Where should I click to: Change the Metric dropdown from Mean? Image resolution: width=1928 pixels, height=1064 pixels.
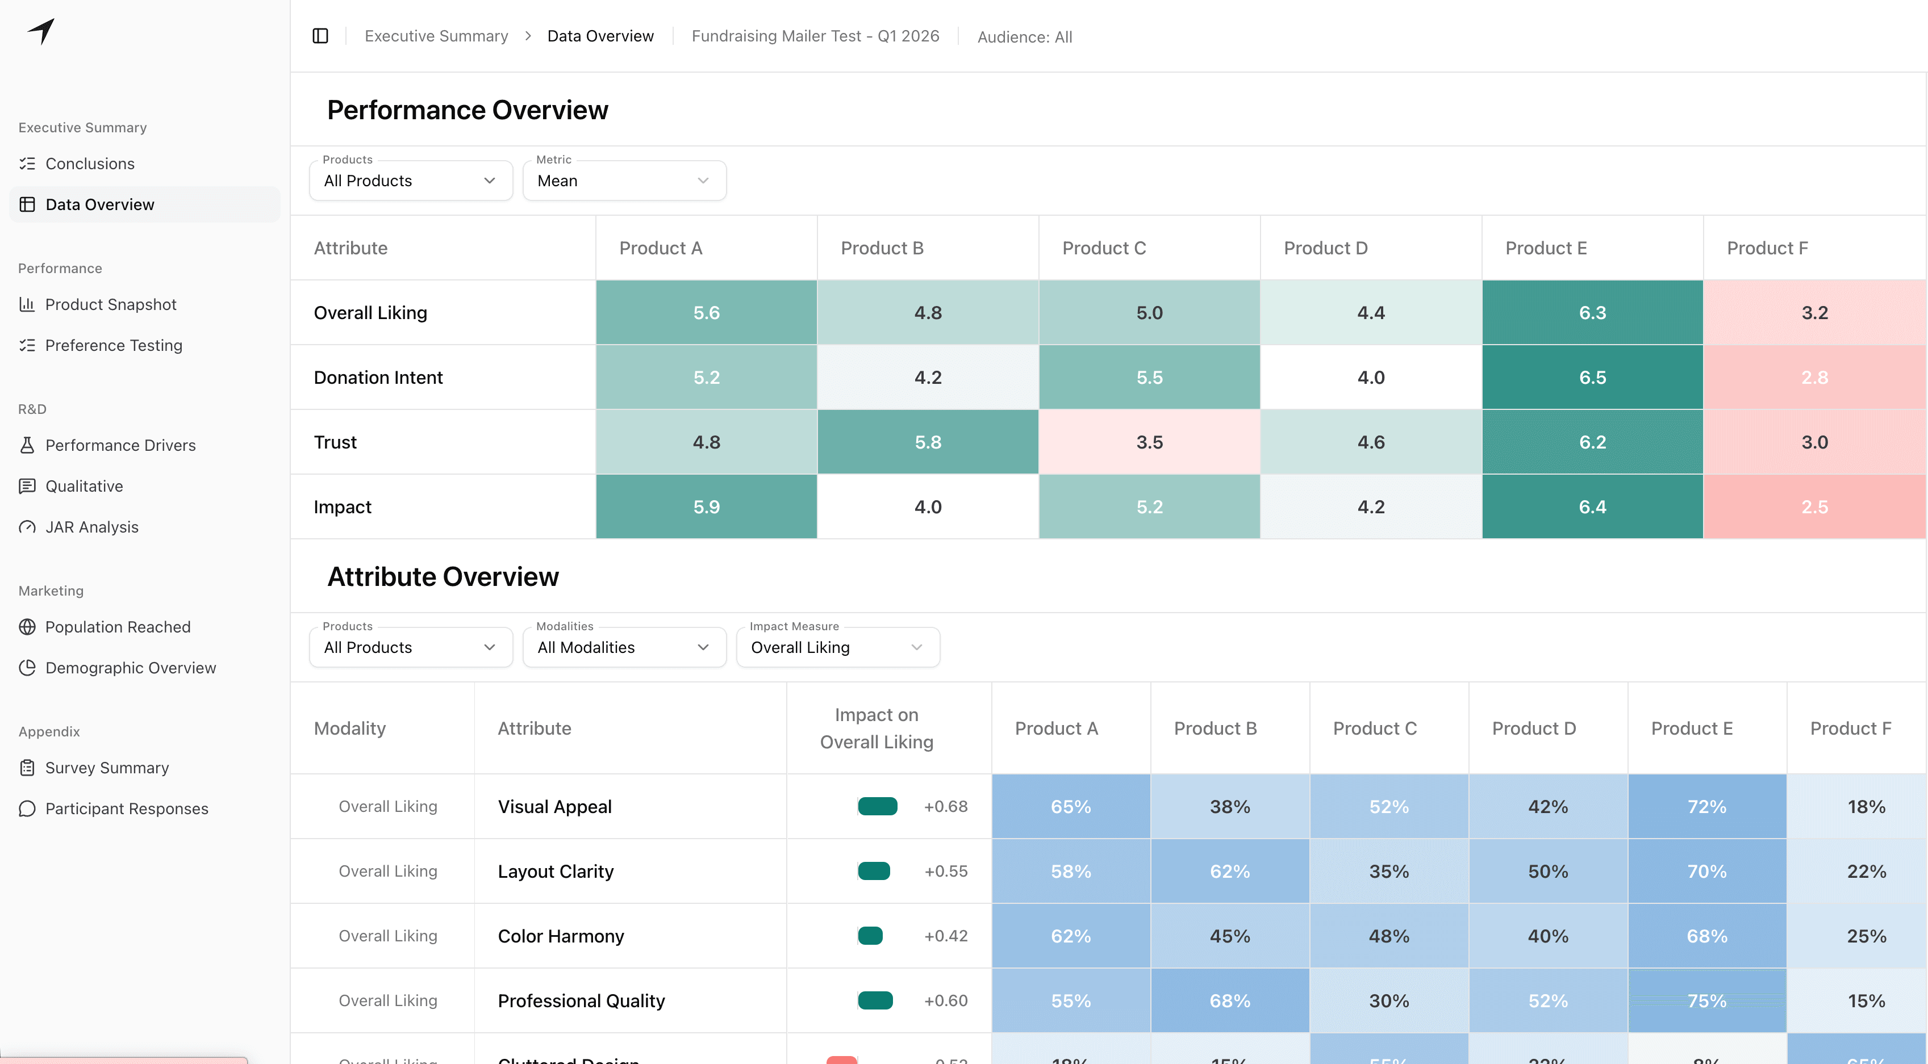(x=624, y=181)
